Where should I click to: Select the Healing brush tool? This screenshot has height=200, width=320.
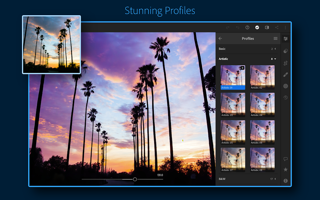[285, 75]
